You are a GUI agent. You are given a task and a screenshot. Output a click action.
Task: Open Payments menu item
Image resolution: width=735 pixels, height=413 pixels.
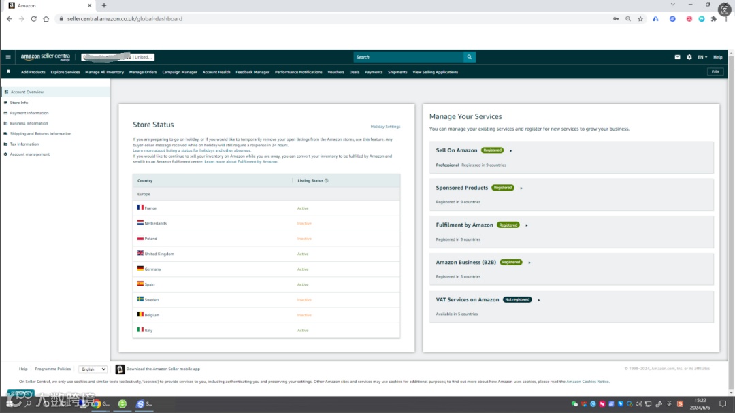click(x=374, y=72)
